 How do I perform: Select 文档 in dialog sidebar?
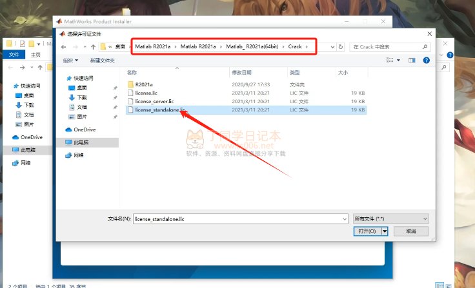81,107
